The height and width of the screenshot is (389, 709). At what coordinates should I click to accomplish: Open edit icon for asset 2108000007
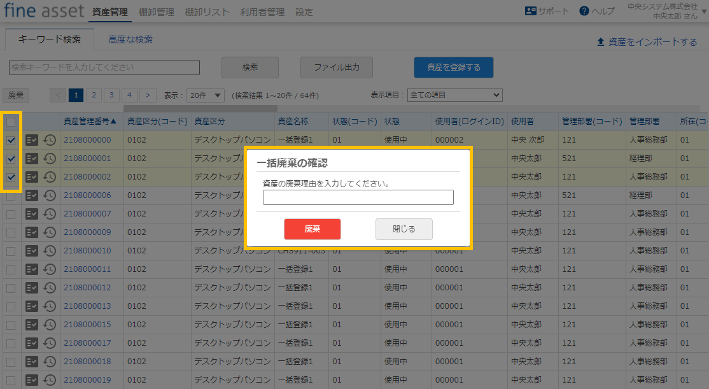(x=32, y=214)
